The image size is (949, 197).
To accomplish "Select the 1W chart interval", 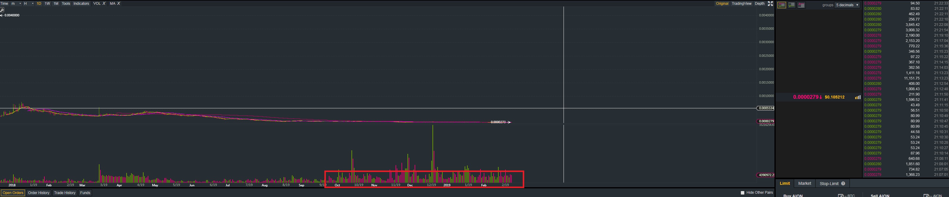I will pos(47,3).
